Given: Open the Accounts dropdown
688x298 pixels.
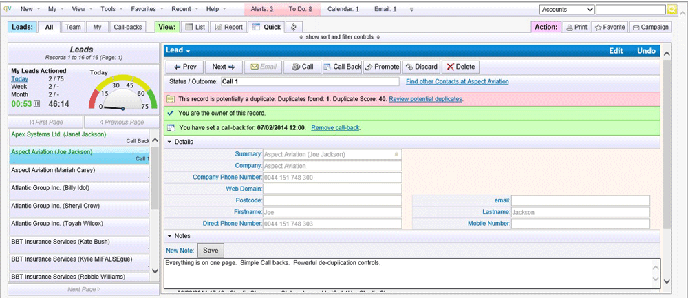Looking at the screenshot, I should (x=566, y=9).
